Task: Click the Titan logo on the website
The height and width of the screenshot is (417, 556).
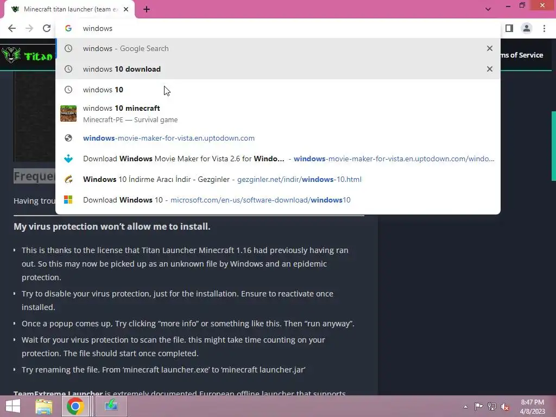Action: click(x=27, y=55)
